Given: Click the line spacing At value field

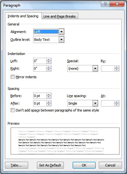Looking at the screenshot, I should coord(108,103).
